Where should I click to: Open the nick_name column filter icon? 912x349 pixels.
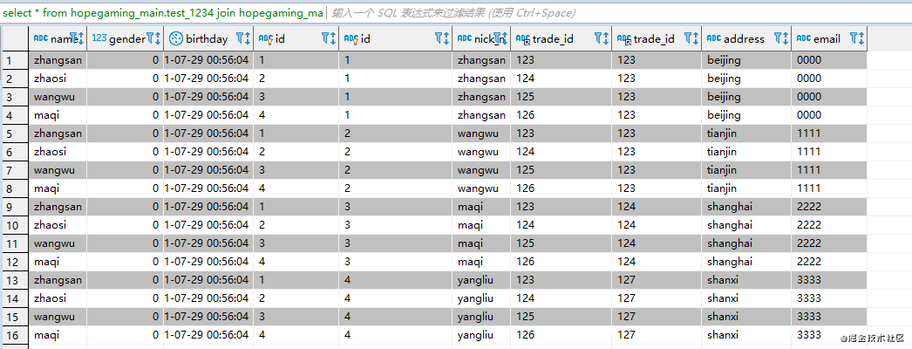[498, 38]
